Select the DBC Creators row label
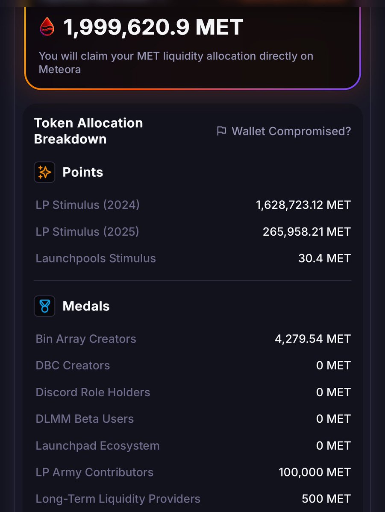 click(73, 366)
